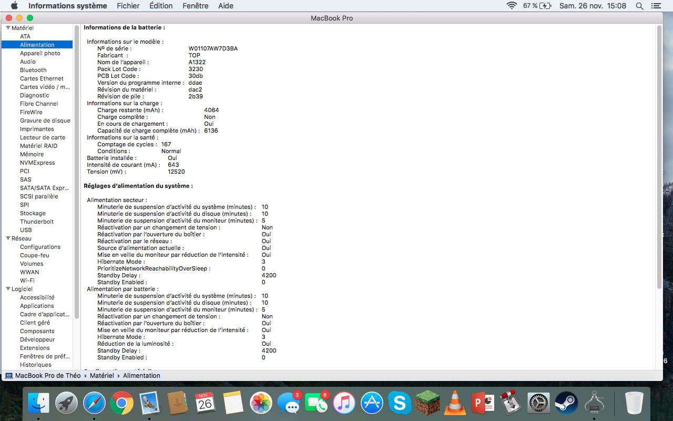Launch Steam from the Dock
The height and width of the screenshot is (421, 673).
coord(566,403)
